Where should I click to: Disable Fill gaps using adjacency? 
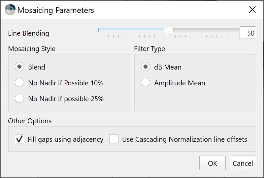[x=19, y=139]
